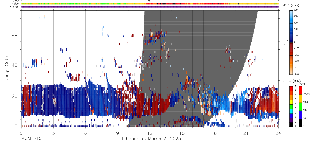Click the NOISE color scale bar
313x144 pixels.
click(x=300, y=106)
